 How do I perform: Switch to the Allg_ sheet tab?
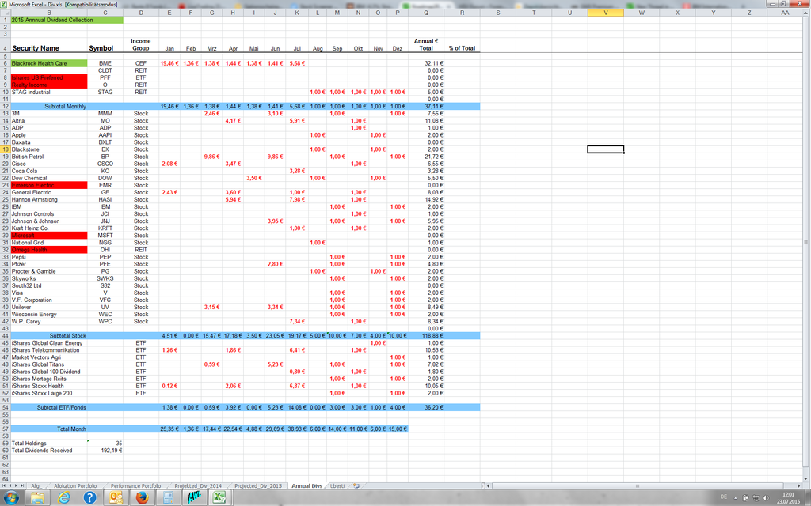point(36,486)
